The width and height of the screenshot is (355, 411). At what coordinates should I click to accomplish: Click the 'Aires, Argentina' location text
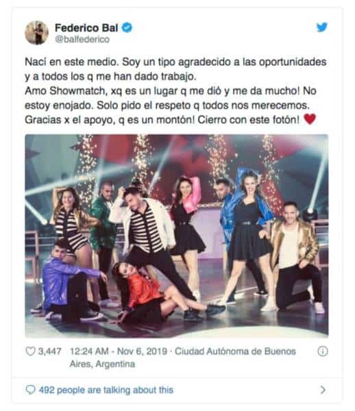102,364
